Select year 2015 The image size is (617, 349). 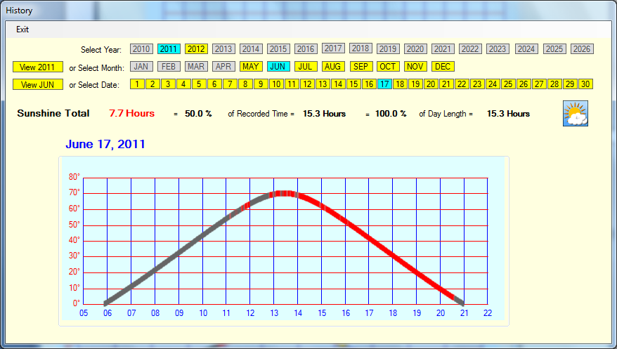(278, 48)
